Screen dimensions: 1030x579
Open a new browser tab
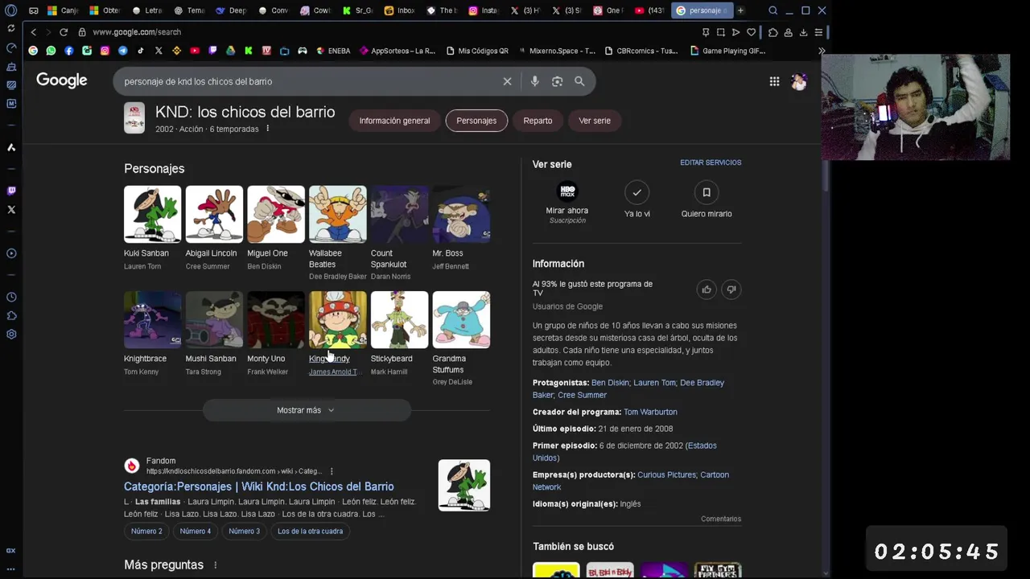740,10
